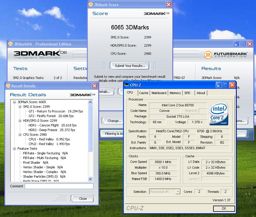Switch to the Memory tab in CPU-Z
This screenshot has height=217, width=256.
pyautogui.click(x=175, y=93)
